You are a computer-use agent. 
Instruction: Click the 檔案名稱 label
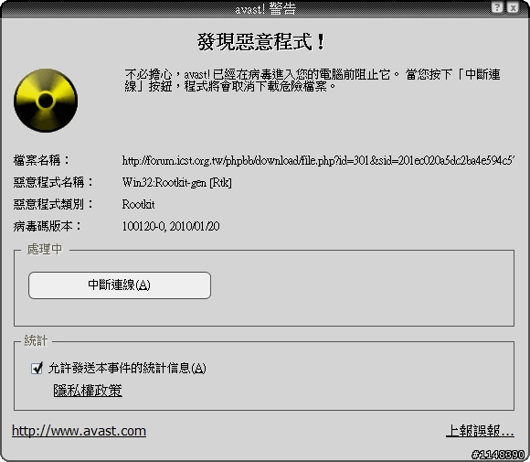(41, 160)
